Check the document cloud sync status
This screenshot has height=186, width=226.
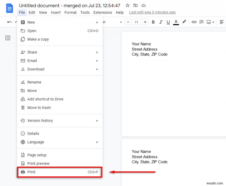(x=144, y=5)
